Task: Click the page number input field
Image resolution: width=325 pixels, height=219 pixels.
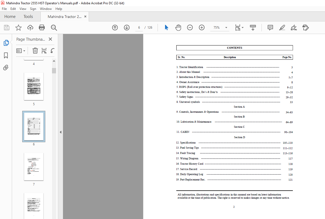Action: pos(139,28)
